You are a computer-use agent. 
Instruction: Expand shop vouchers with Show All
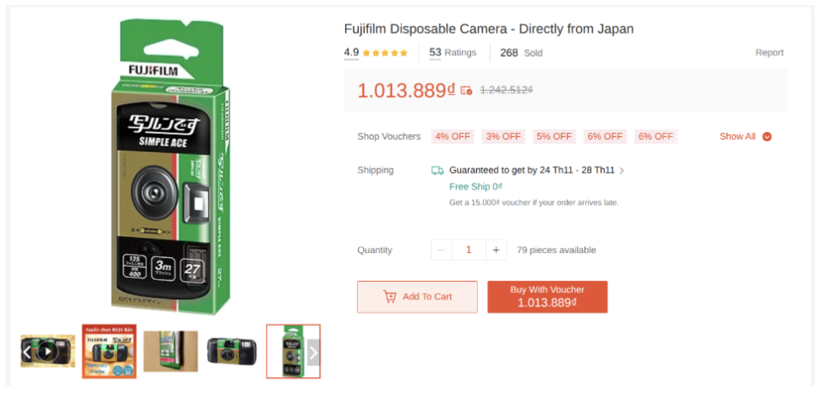tap(745, 136)
